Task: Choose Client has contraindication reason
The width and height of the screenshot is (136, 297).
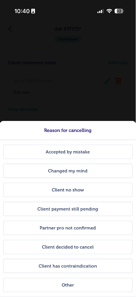Action: (68, 266)
